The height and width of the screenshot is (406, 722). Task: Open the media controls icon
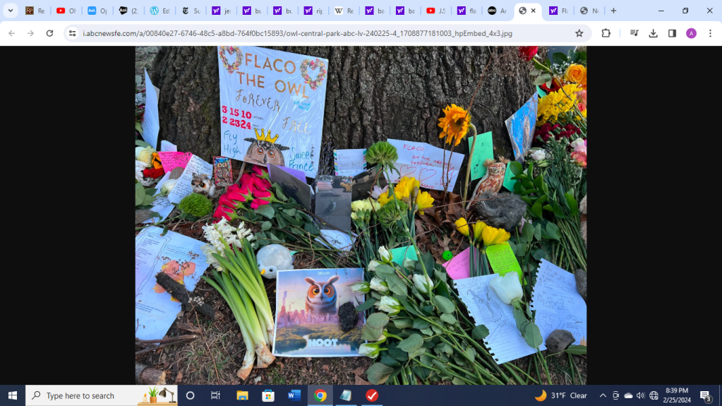634,33
